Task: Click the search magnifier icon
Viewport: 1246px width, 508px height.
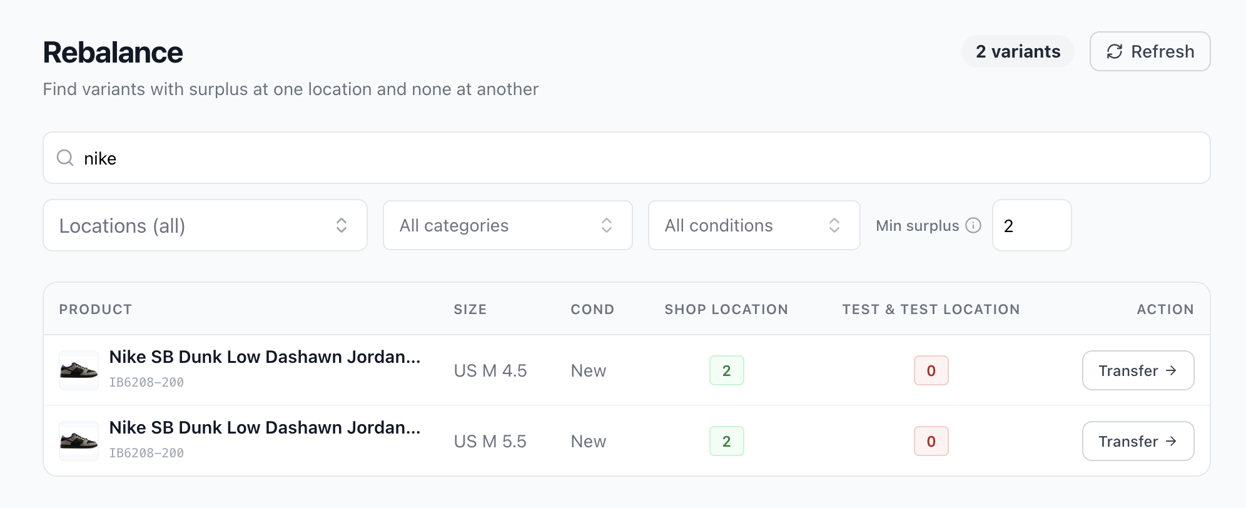Action: [x=65, y=158]
